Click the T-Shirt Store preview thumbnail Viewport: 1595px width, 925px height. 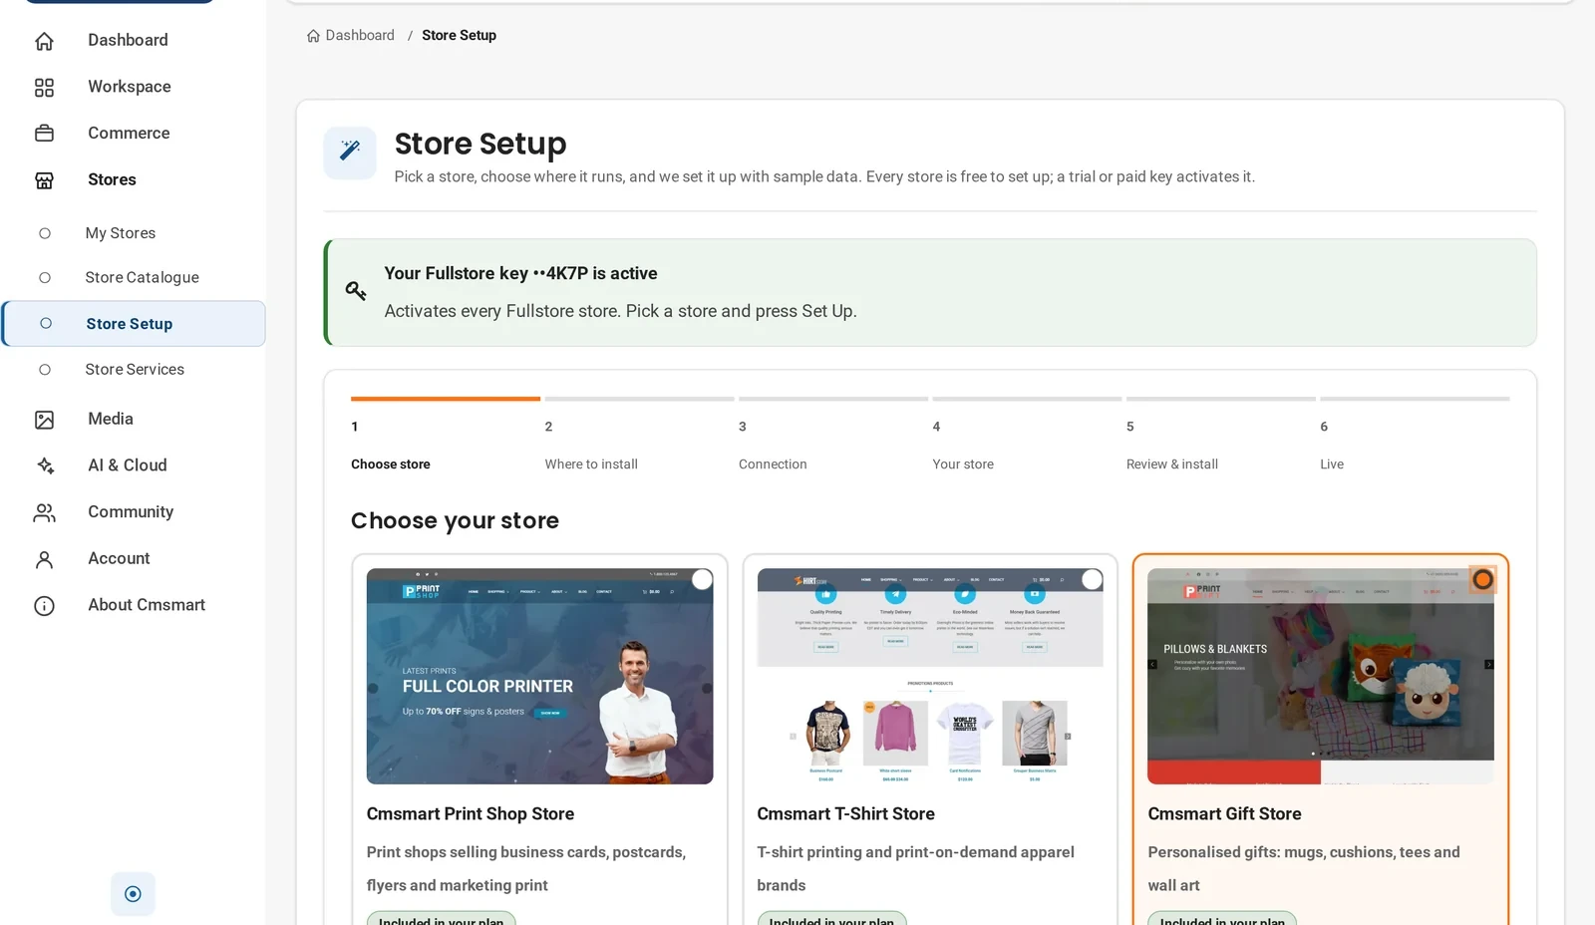click(930, 677)
